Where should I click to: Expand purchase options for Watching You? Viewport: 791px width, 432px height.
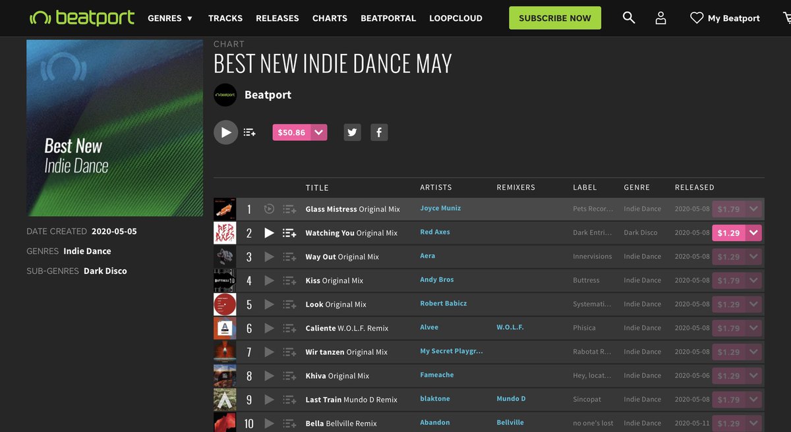point(753,232)
